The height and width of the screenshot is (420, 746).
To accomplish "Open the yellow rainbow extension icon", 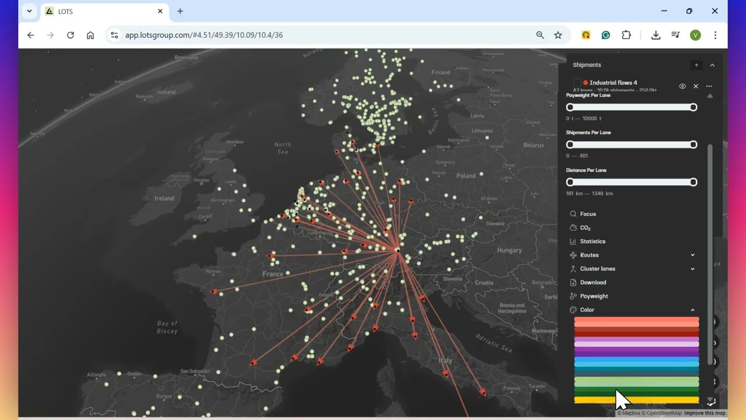I will 586,35.
